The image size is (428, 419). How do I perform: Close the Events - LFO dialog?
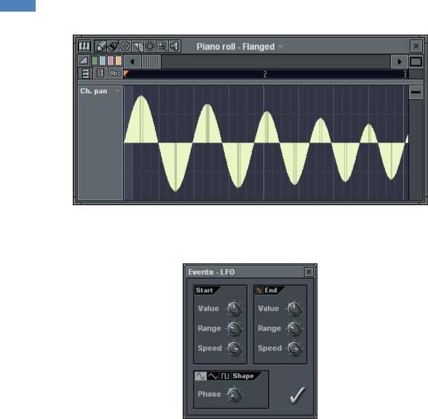309,272
